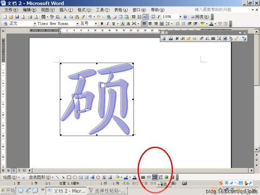Open the 自选图形 AutoShapes dropdown
This screenshot has height=195, width=260.
[41, 177]
